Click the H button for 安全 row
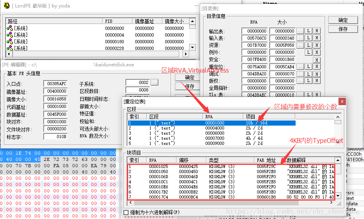Screen dimensions: 364x219 pyautogui.click(x=317, y=60)
